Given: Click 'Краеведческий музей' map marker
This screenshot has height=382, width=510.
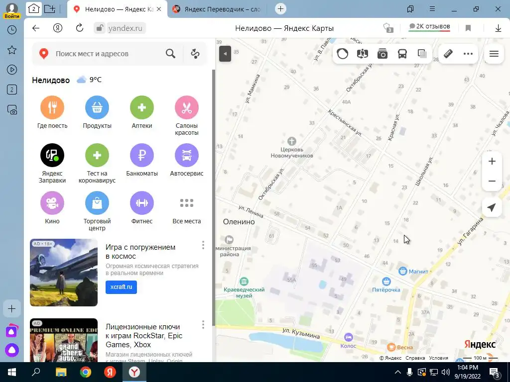Looking at the screenshot, I should pyautogui.click(x=244, y=282).
